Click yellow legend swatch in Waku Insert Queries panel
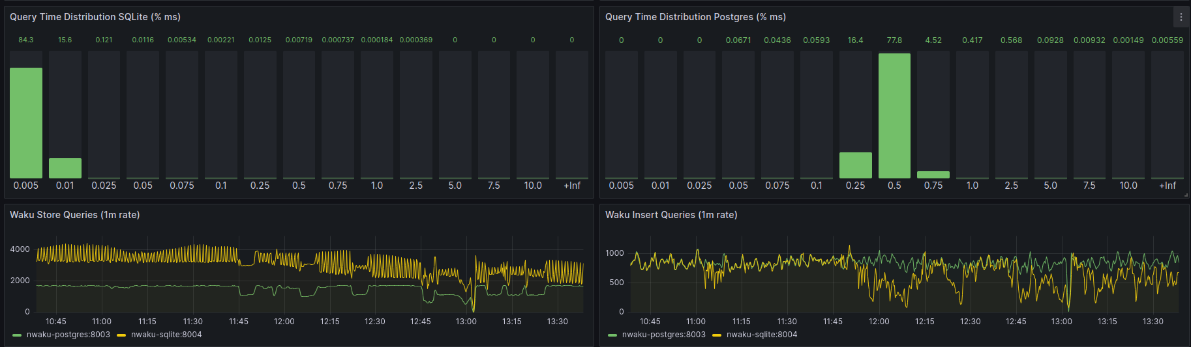The width and height of the screenshot is (1191, 347). [717, 335]
